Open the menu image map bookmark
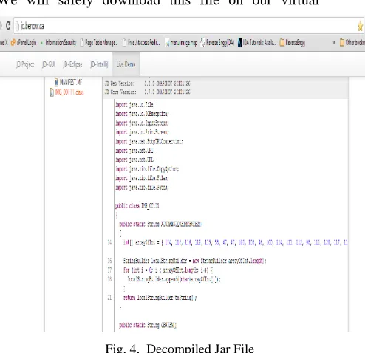365x353 pixels. pos(181,43)
